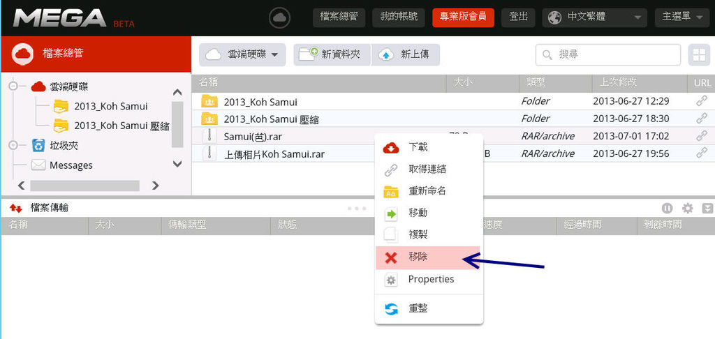Choose 重整 refresh from context menu
The image size is (715, 339).
coord(429,309)
